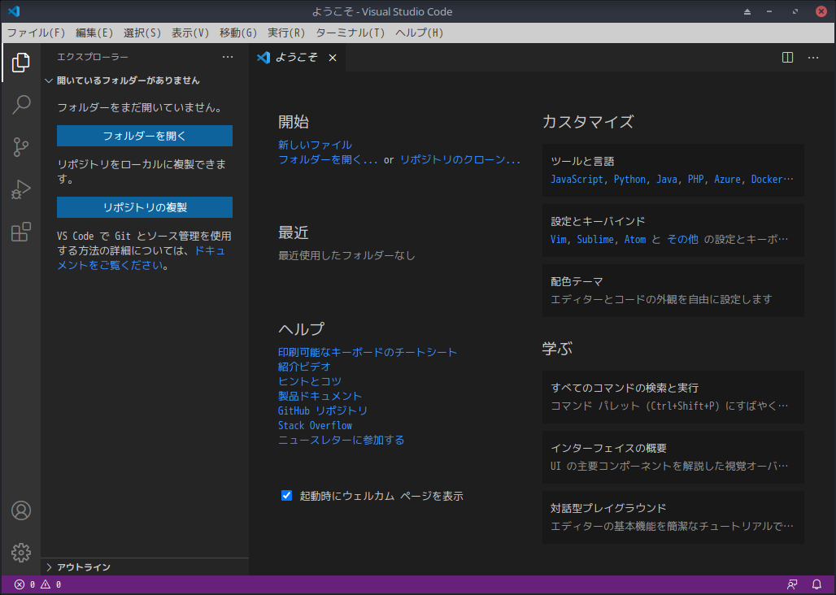Click the 新しいファイル link
The height and width of the screenshot is (595, 836).
315,145
